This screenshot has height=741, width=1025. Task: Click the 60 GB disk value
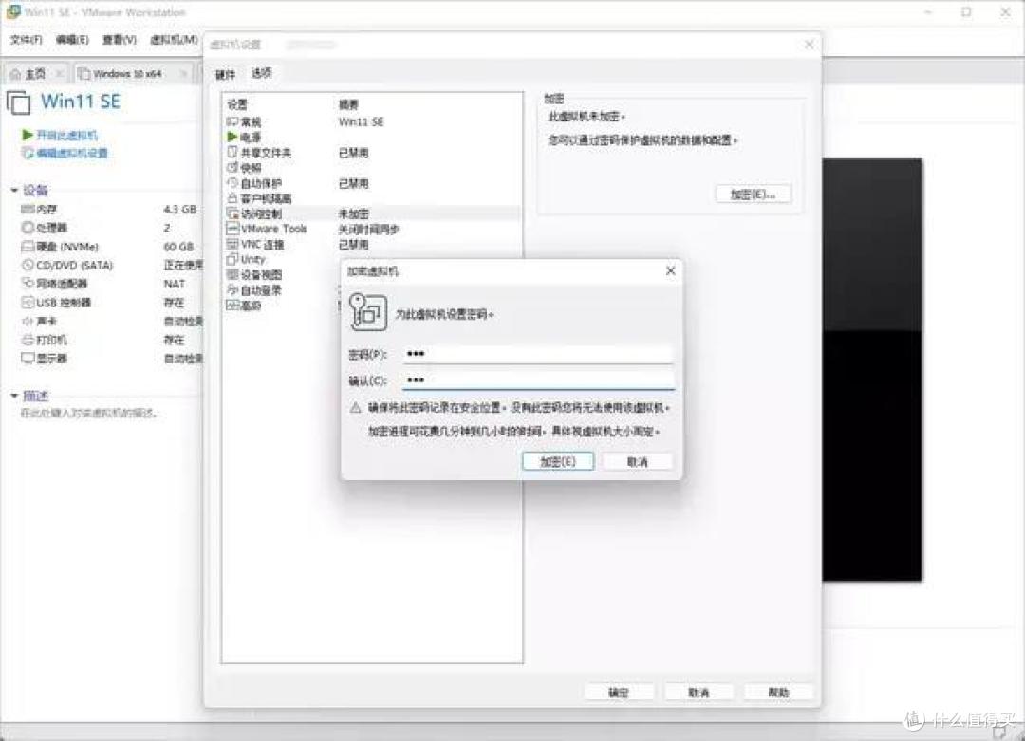tap(178, 247)
